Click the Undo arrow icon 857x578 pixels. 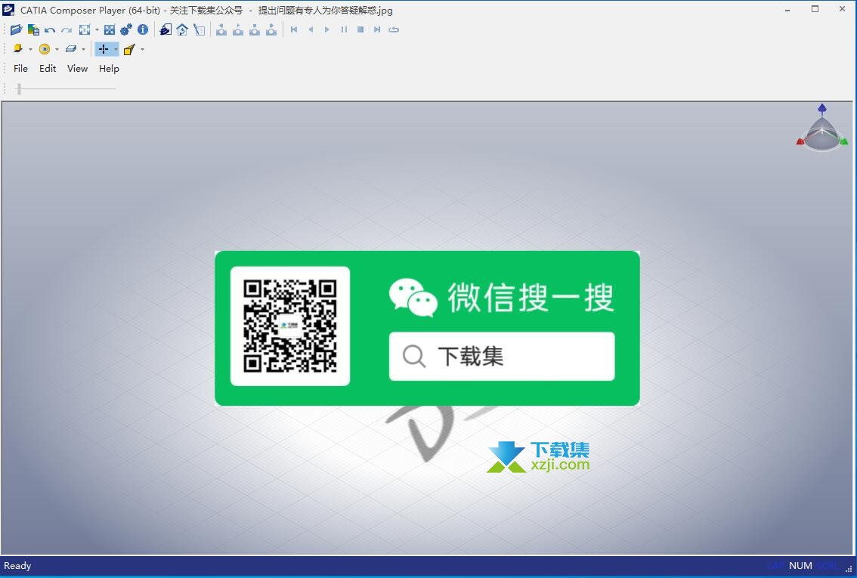50,29
